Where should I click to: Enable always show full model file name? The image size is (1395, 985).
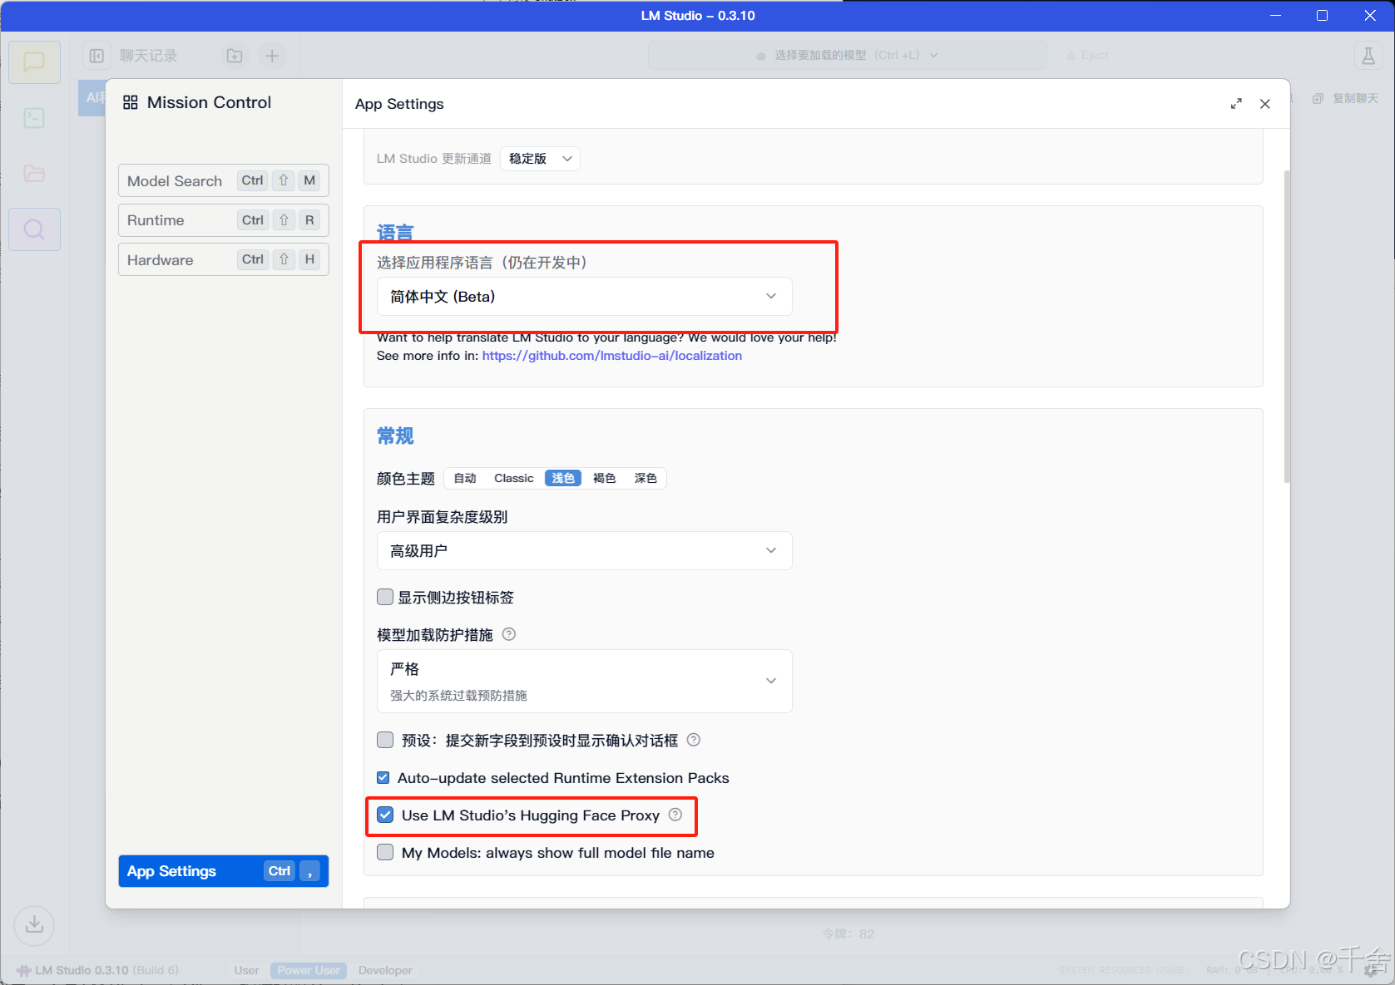(385, 852)
